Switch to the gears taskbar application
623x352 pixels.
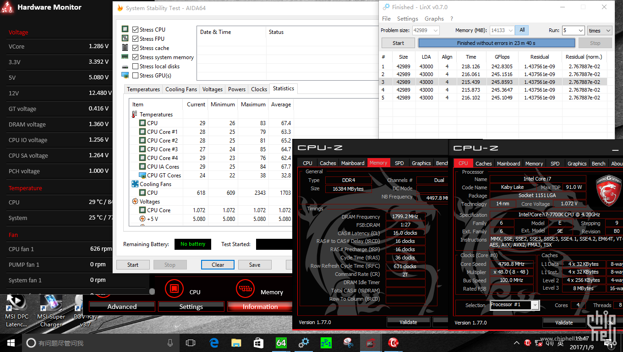coord(303,343)
